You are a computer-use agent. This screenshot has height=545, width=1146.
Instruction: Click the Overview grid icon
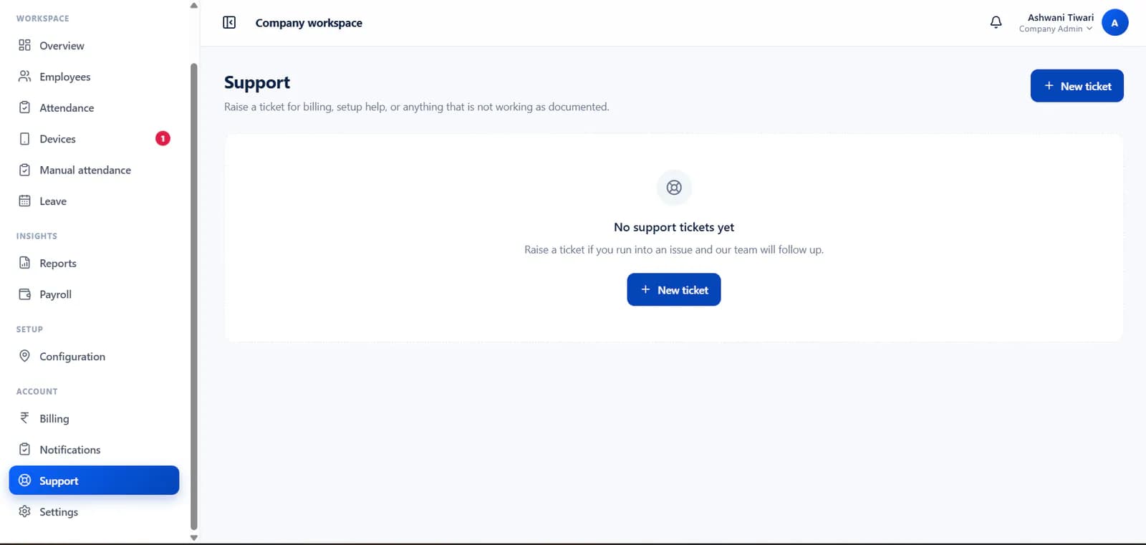[24, 45]
